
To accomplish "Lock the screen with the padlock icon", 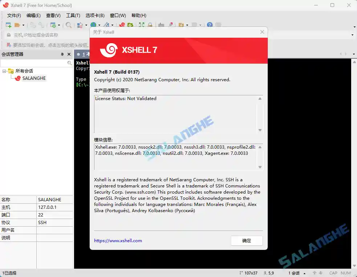I will [150, 25].
